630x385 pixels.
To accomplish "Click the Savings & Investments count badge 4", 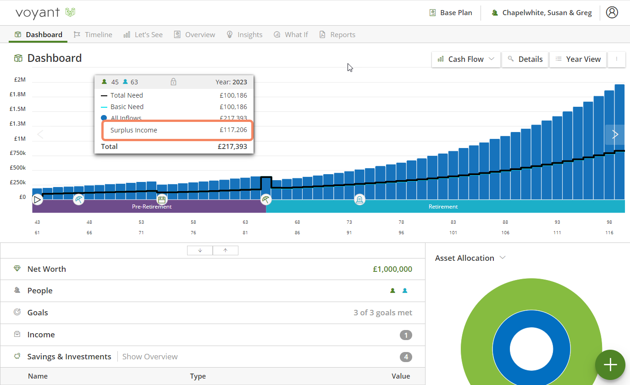I will 406,357.
